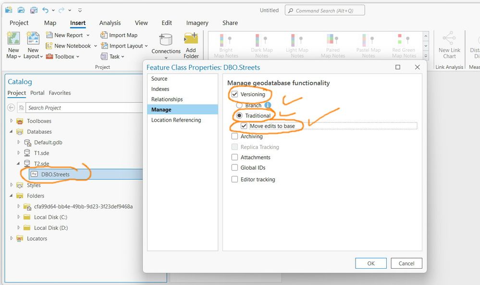The width and height of the screenshot is (480, 285).
Task: Enable the Archiving checkbox
Action: (234, 136)
